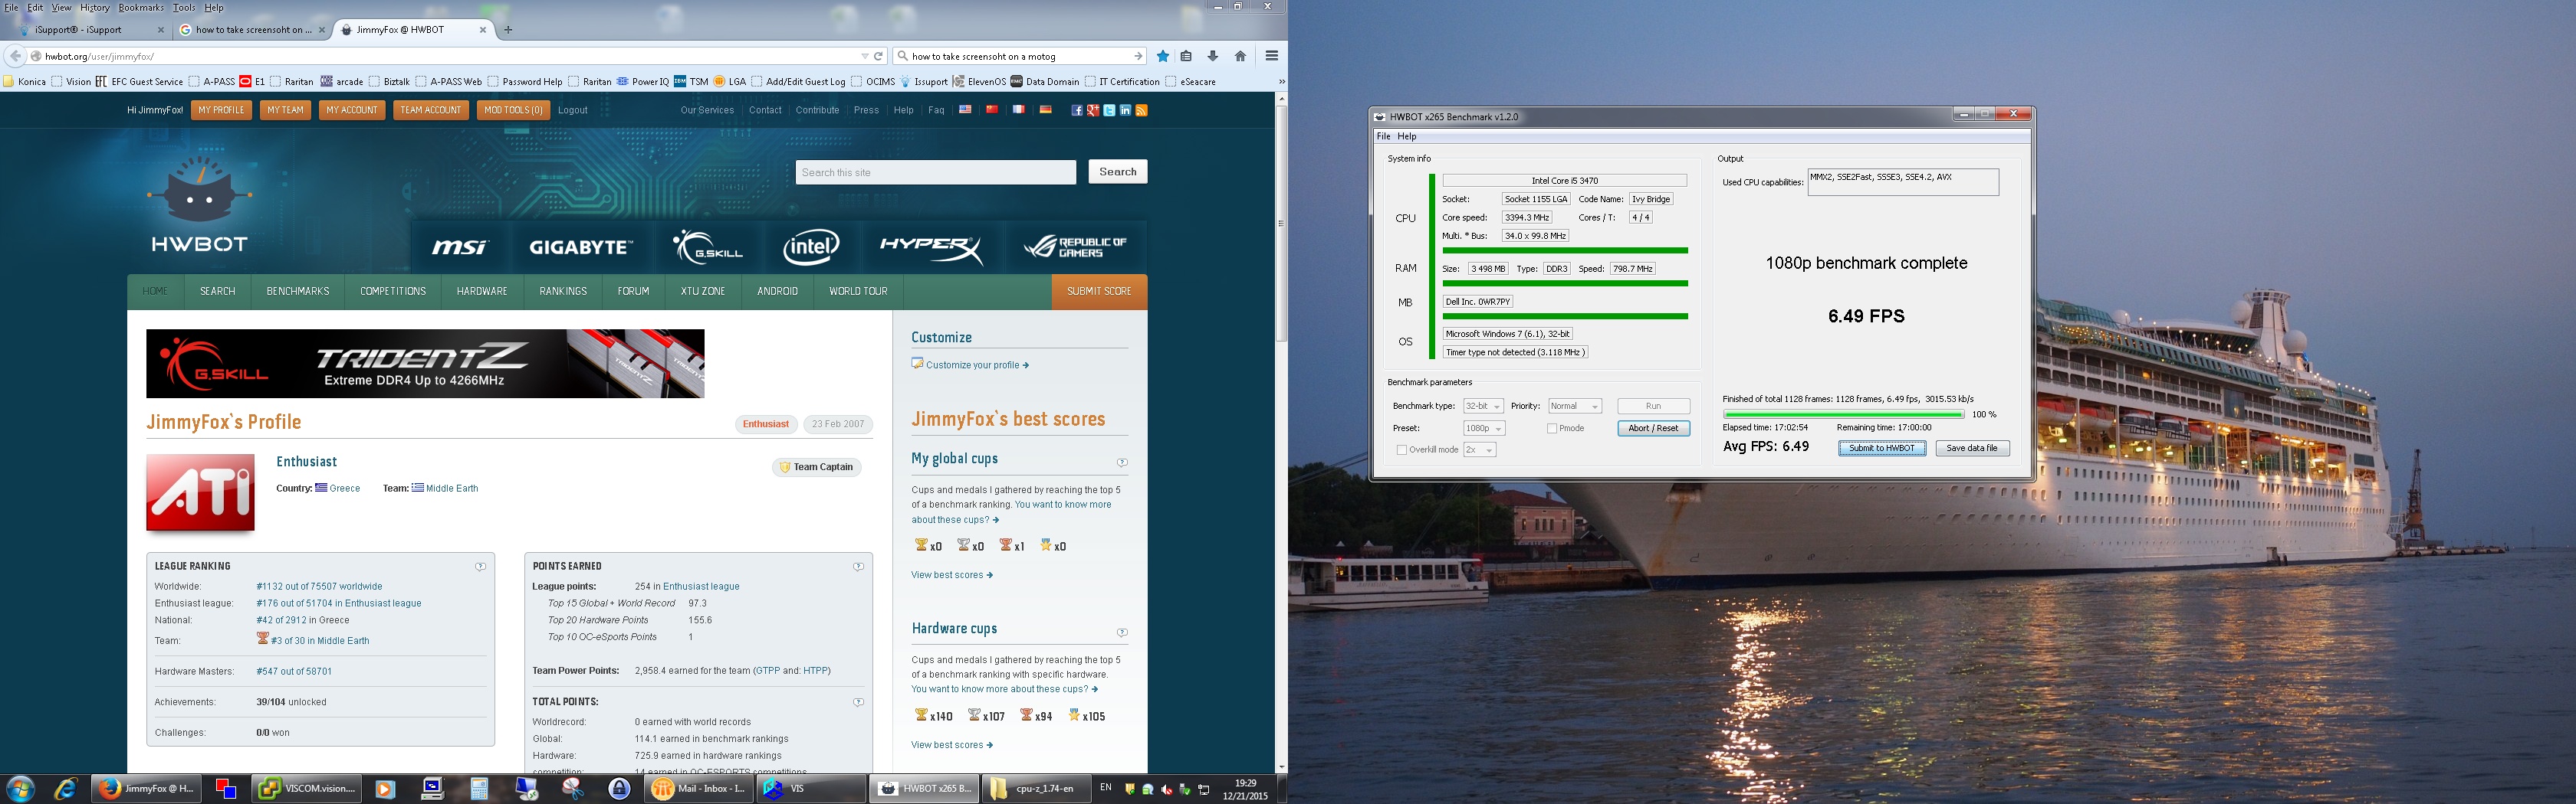
Task: Open HWBOT Twitter social icon
Action: pos(1109,109)
